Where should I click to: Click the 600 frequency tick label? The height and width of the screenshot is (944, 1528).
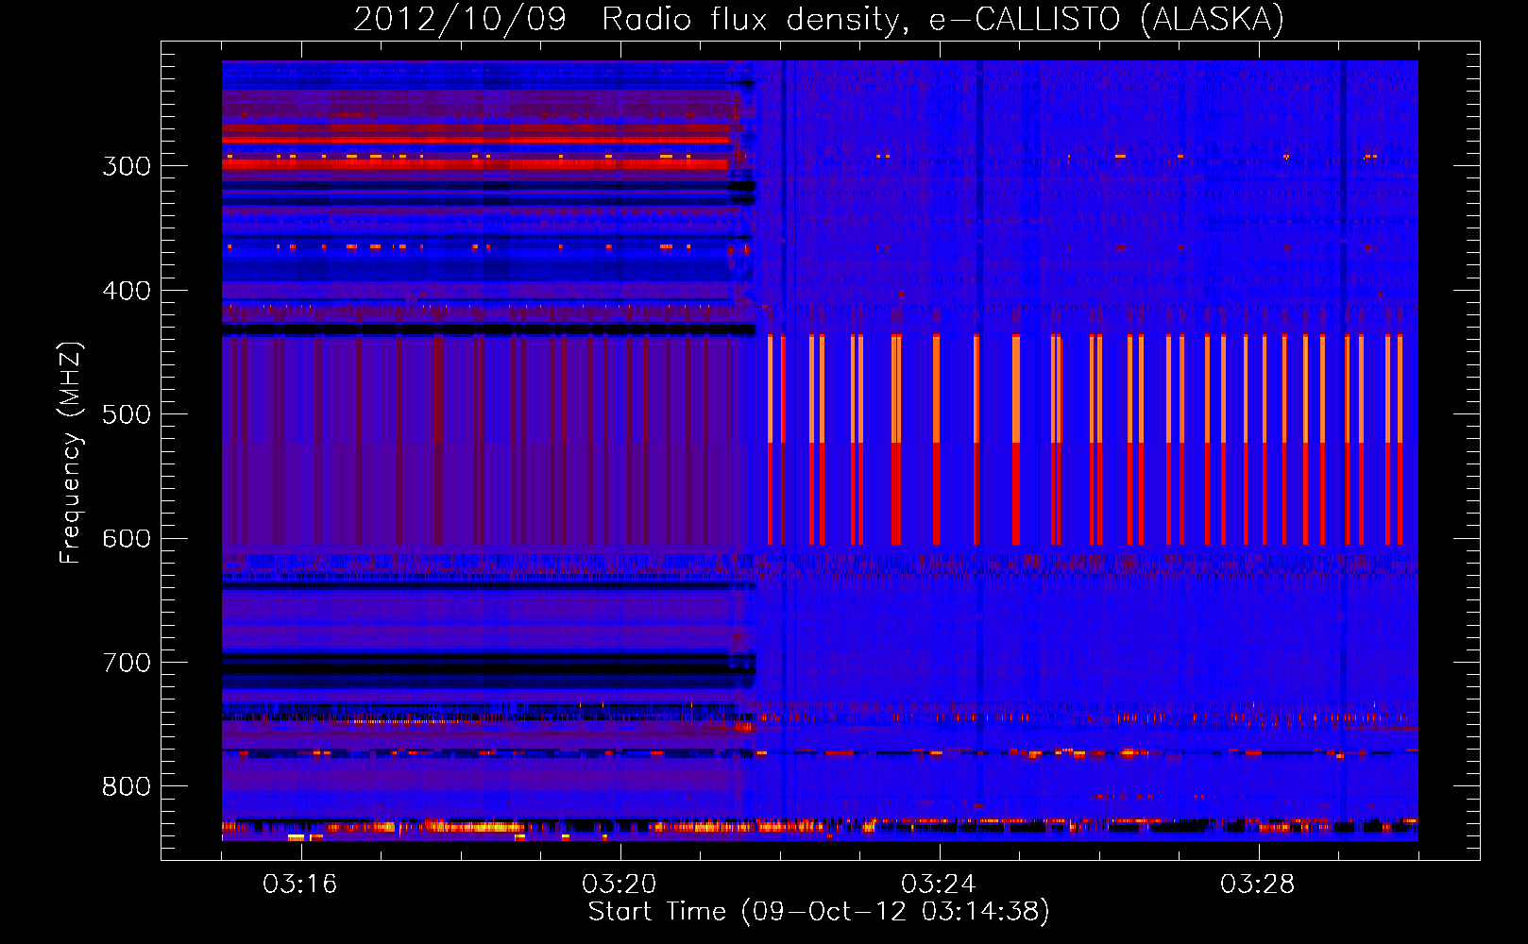click(127, 539)
